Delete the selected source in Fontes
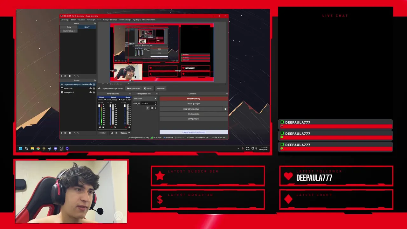The height and width of the screenshot is (229, 407). tap(66, 133)
